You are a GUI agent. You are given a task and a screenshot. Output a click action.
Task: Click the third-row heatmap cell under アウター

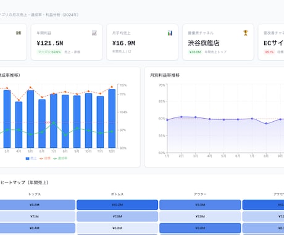tap(200, 228)
